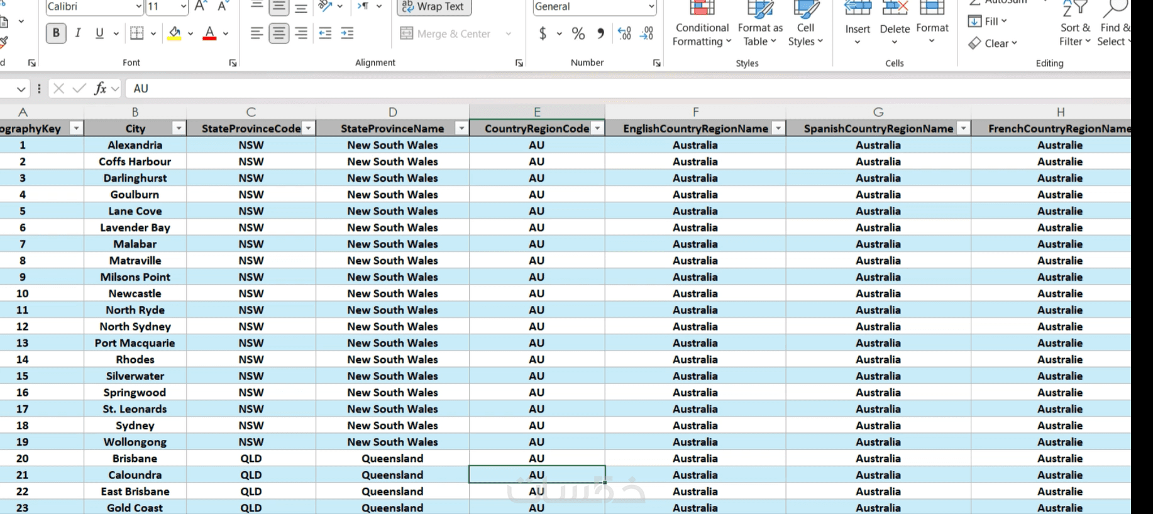Toggle Wrap Text
Screen dimensions: 1153x514
pyautogui.click(x=434, y=7)
